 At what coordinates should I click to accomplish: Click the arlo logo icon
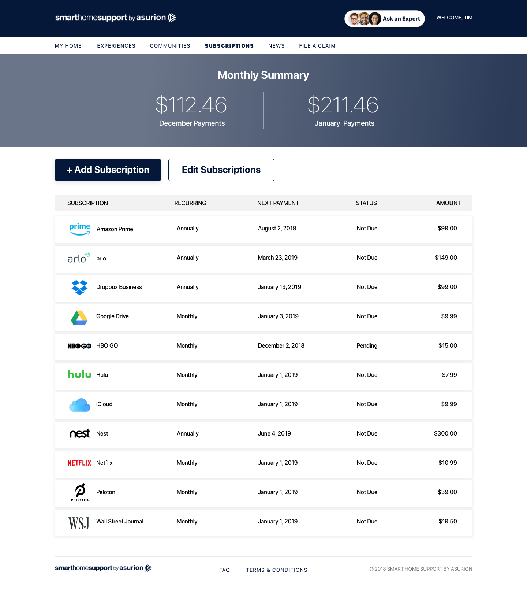79,258
